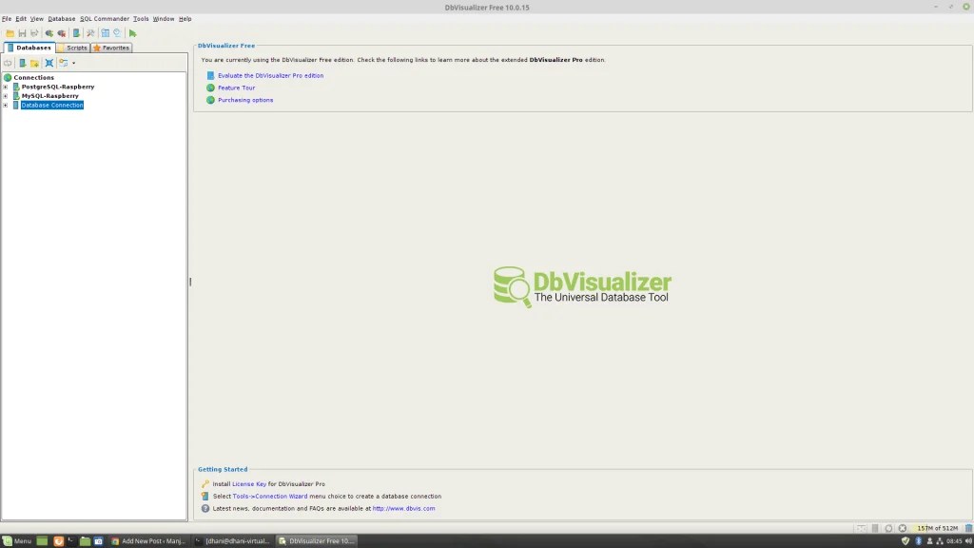Open the View menu
The width and height of the screenshot is (974, 548).
pyautogui.click(x=37, y=19)
